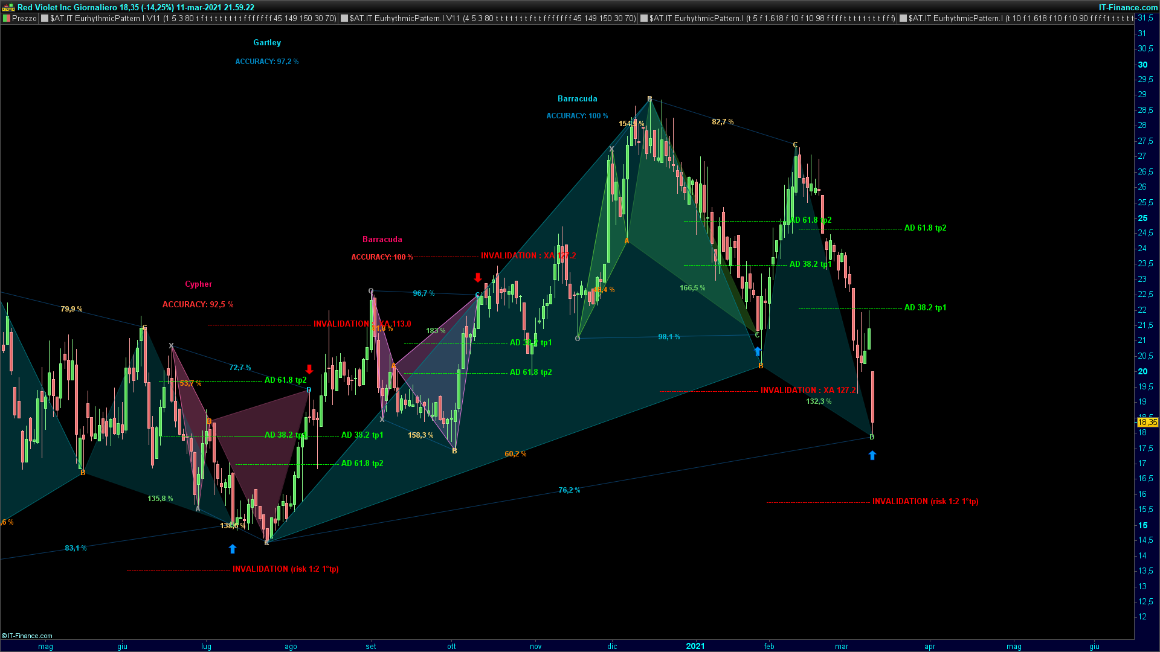Open the IT-Finance.com link at top right
This screenshot has height=652, width=1160.
[x=1128, y=7]
